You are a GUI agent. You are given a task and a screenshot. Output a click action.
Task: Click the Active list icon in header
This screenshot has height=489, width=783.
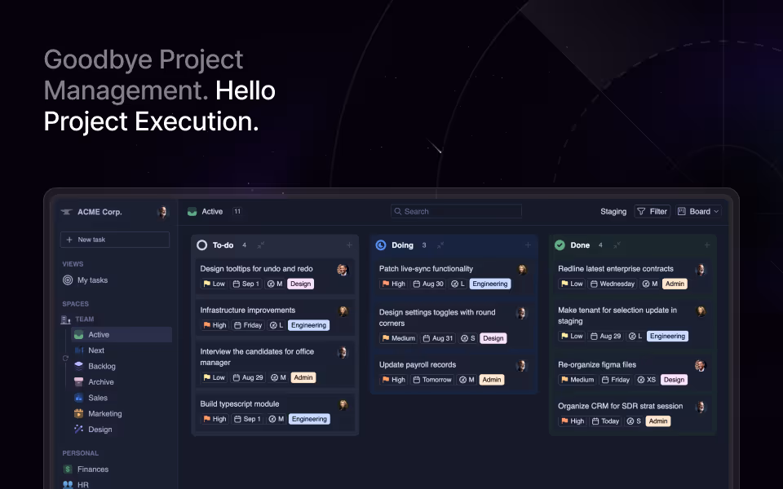pyautogui.click(x=192, y=212)
